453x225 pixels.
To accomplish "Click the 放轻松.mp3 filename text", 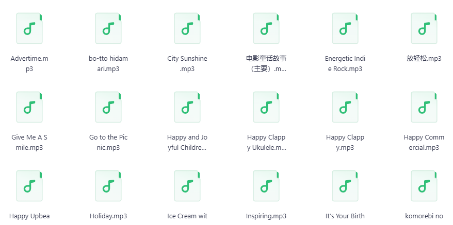I will tap(424, 59).
